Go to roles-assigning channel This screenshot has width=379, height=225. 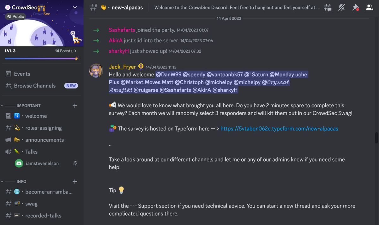point(43,128)
